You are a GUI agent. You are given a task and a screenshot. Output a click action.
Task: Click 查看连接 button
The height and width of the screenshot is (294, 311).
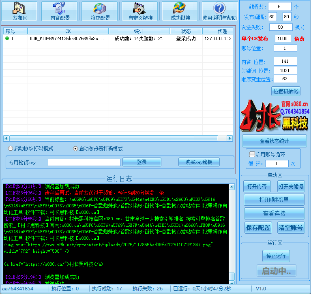[275, 213]
